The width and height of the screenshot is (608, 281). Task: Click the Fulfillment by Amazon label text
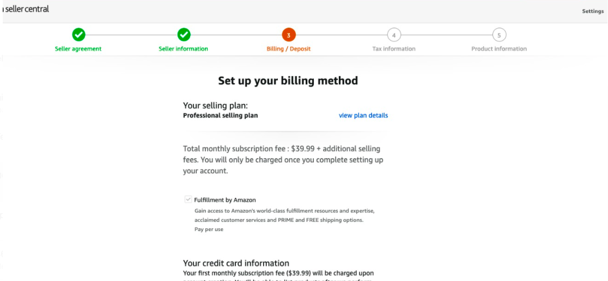tap(225, 200)
